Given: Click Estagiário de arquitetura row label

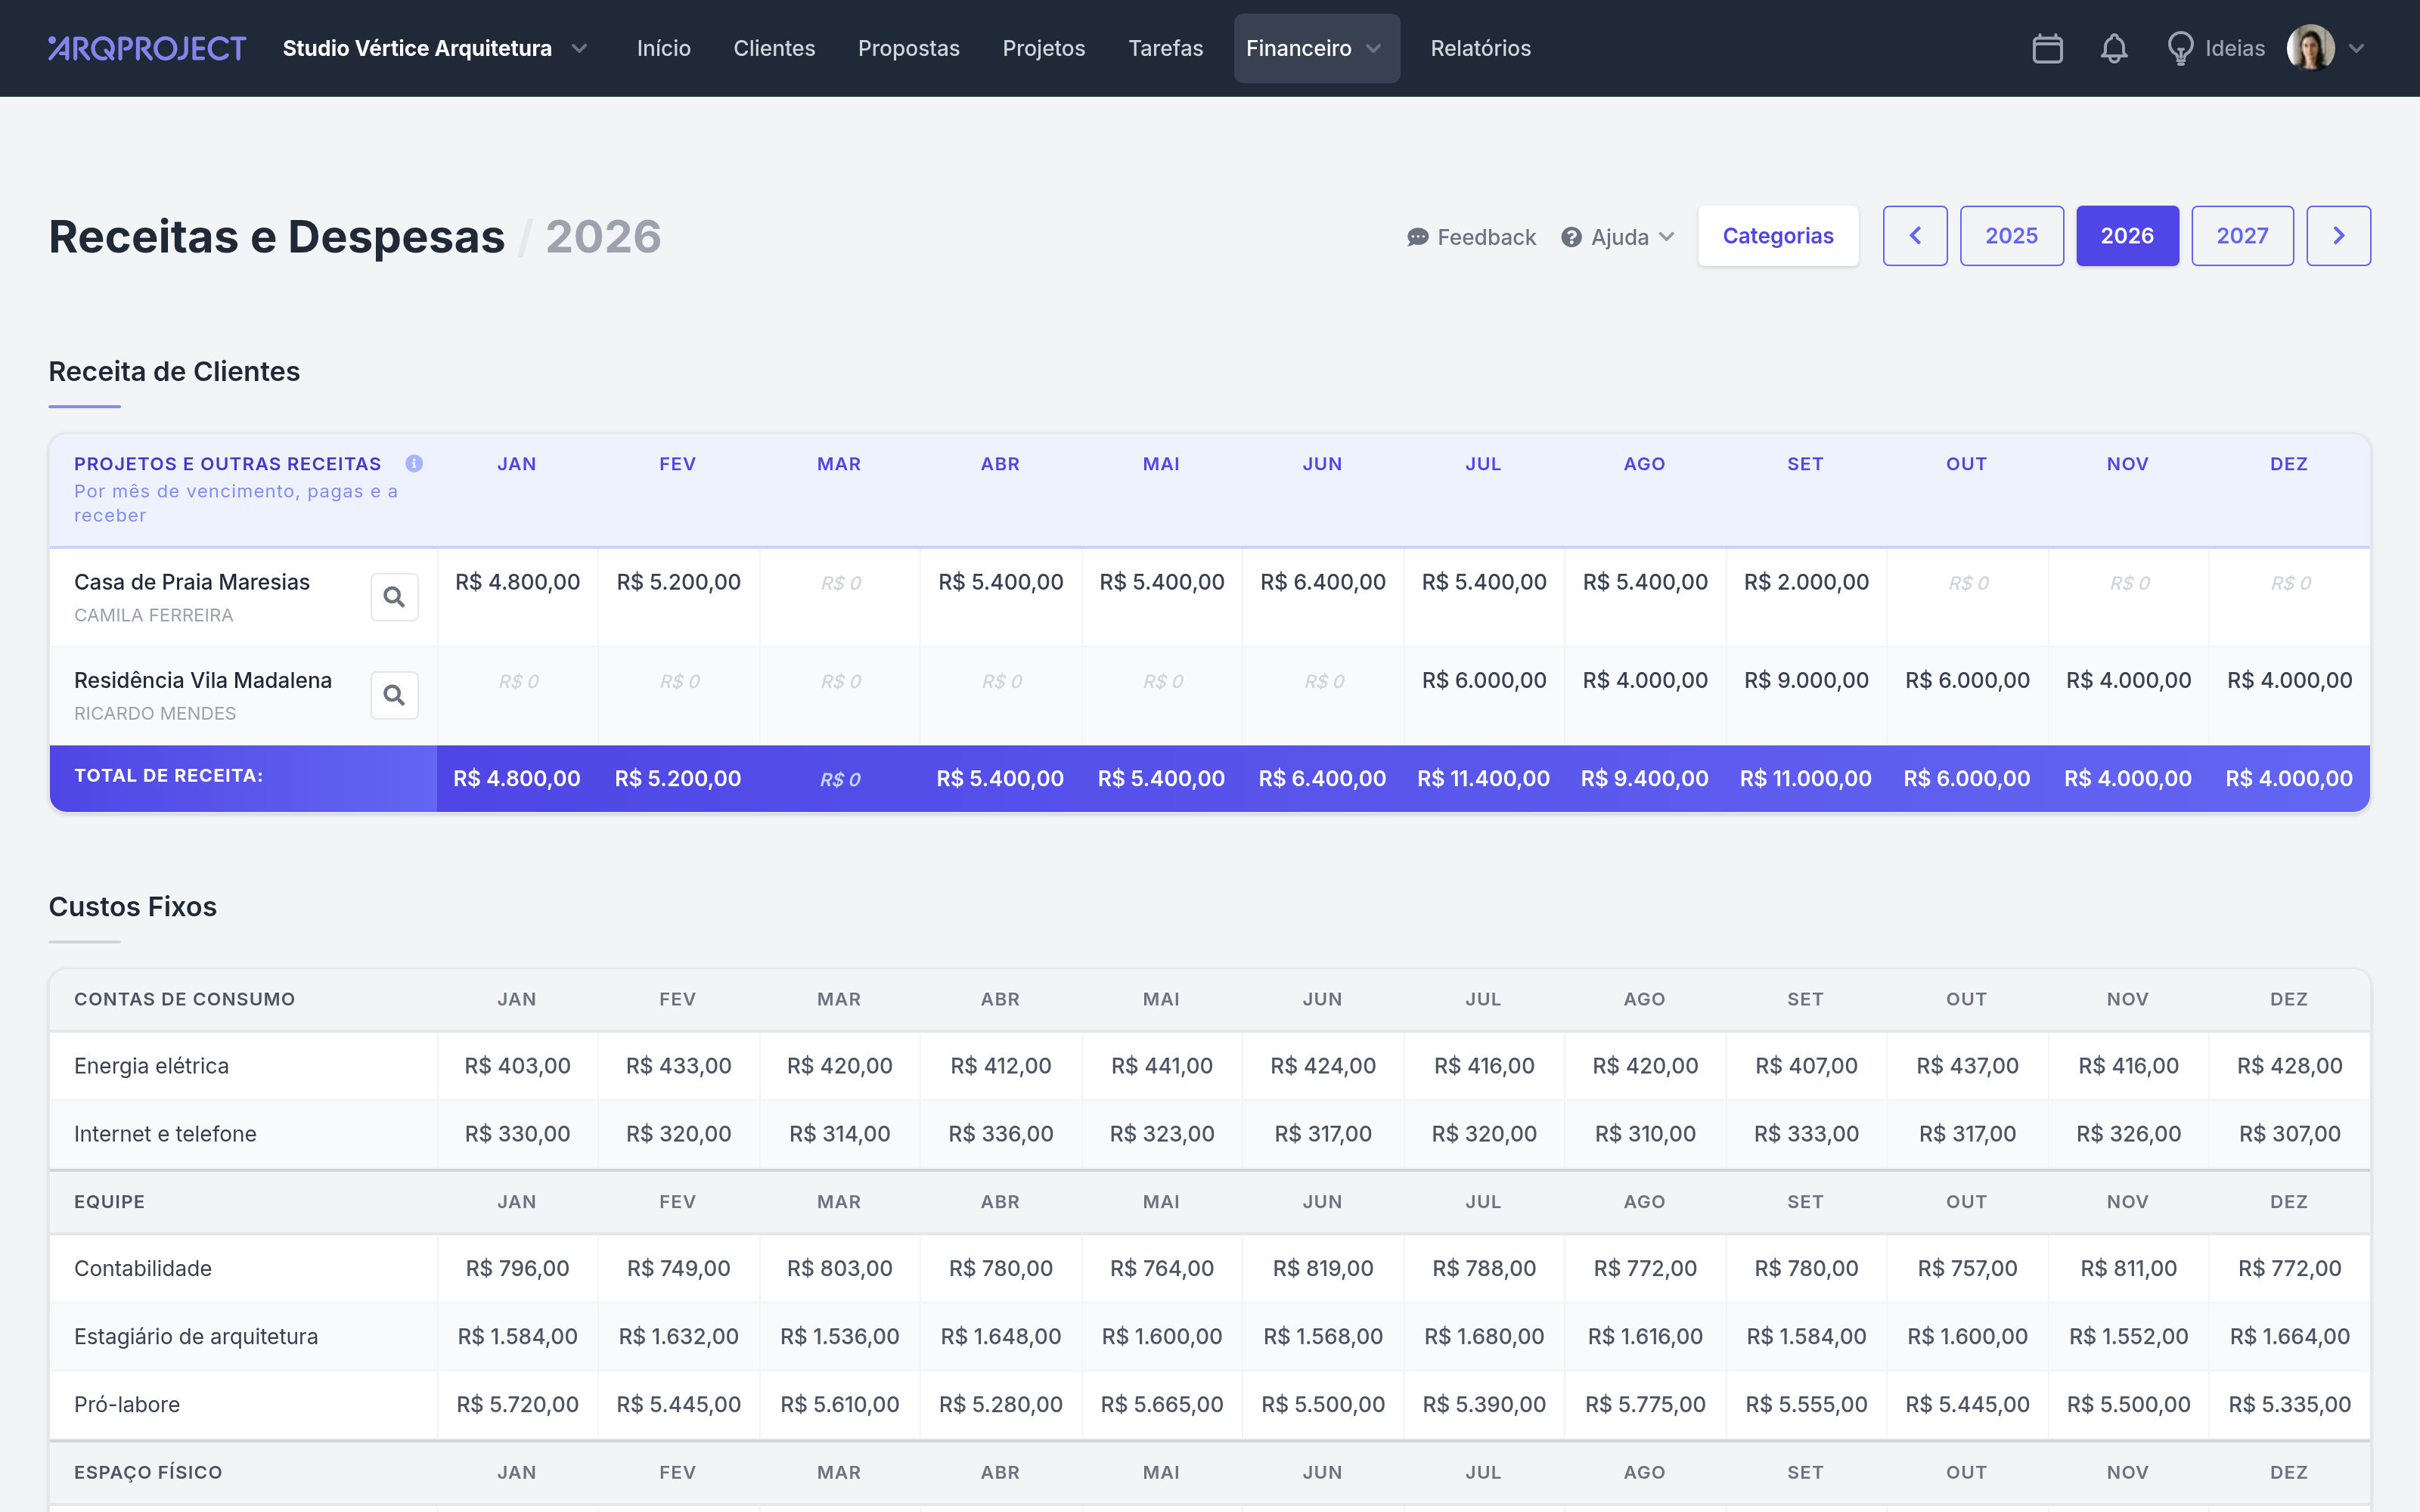Looking at the screenshot, I should pyautogui.click(x=196, y=1336).
